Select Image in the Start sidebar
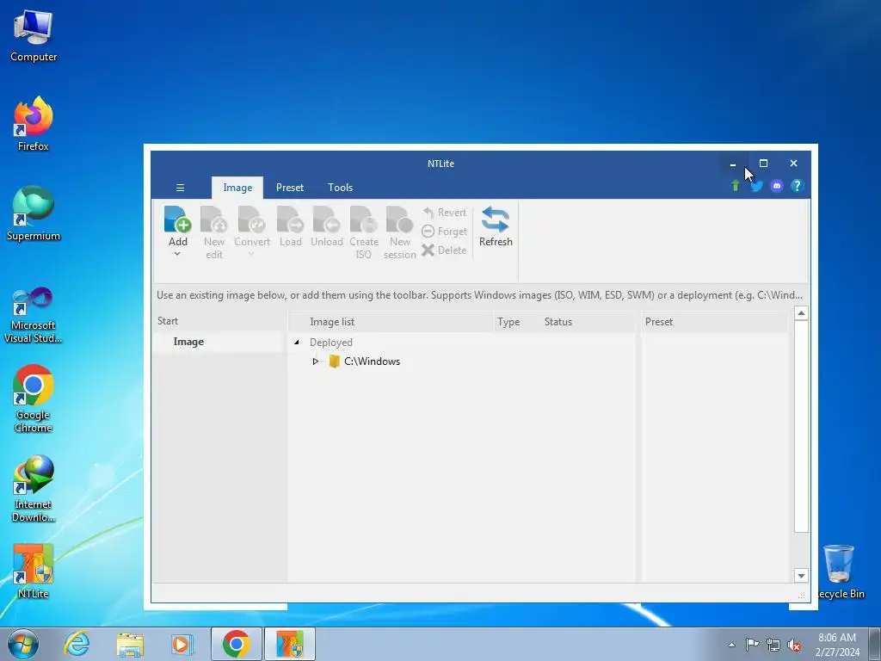881x661 pixels. point(188,342)
